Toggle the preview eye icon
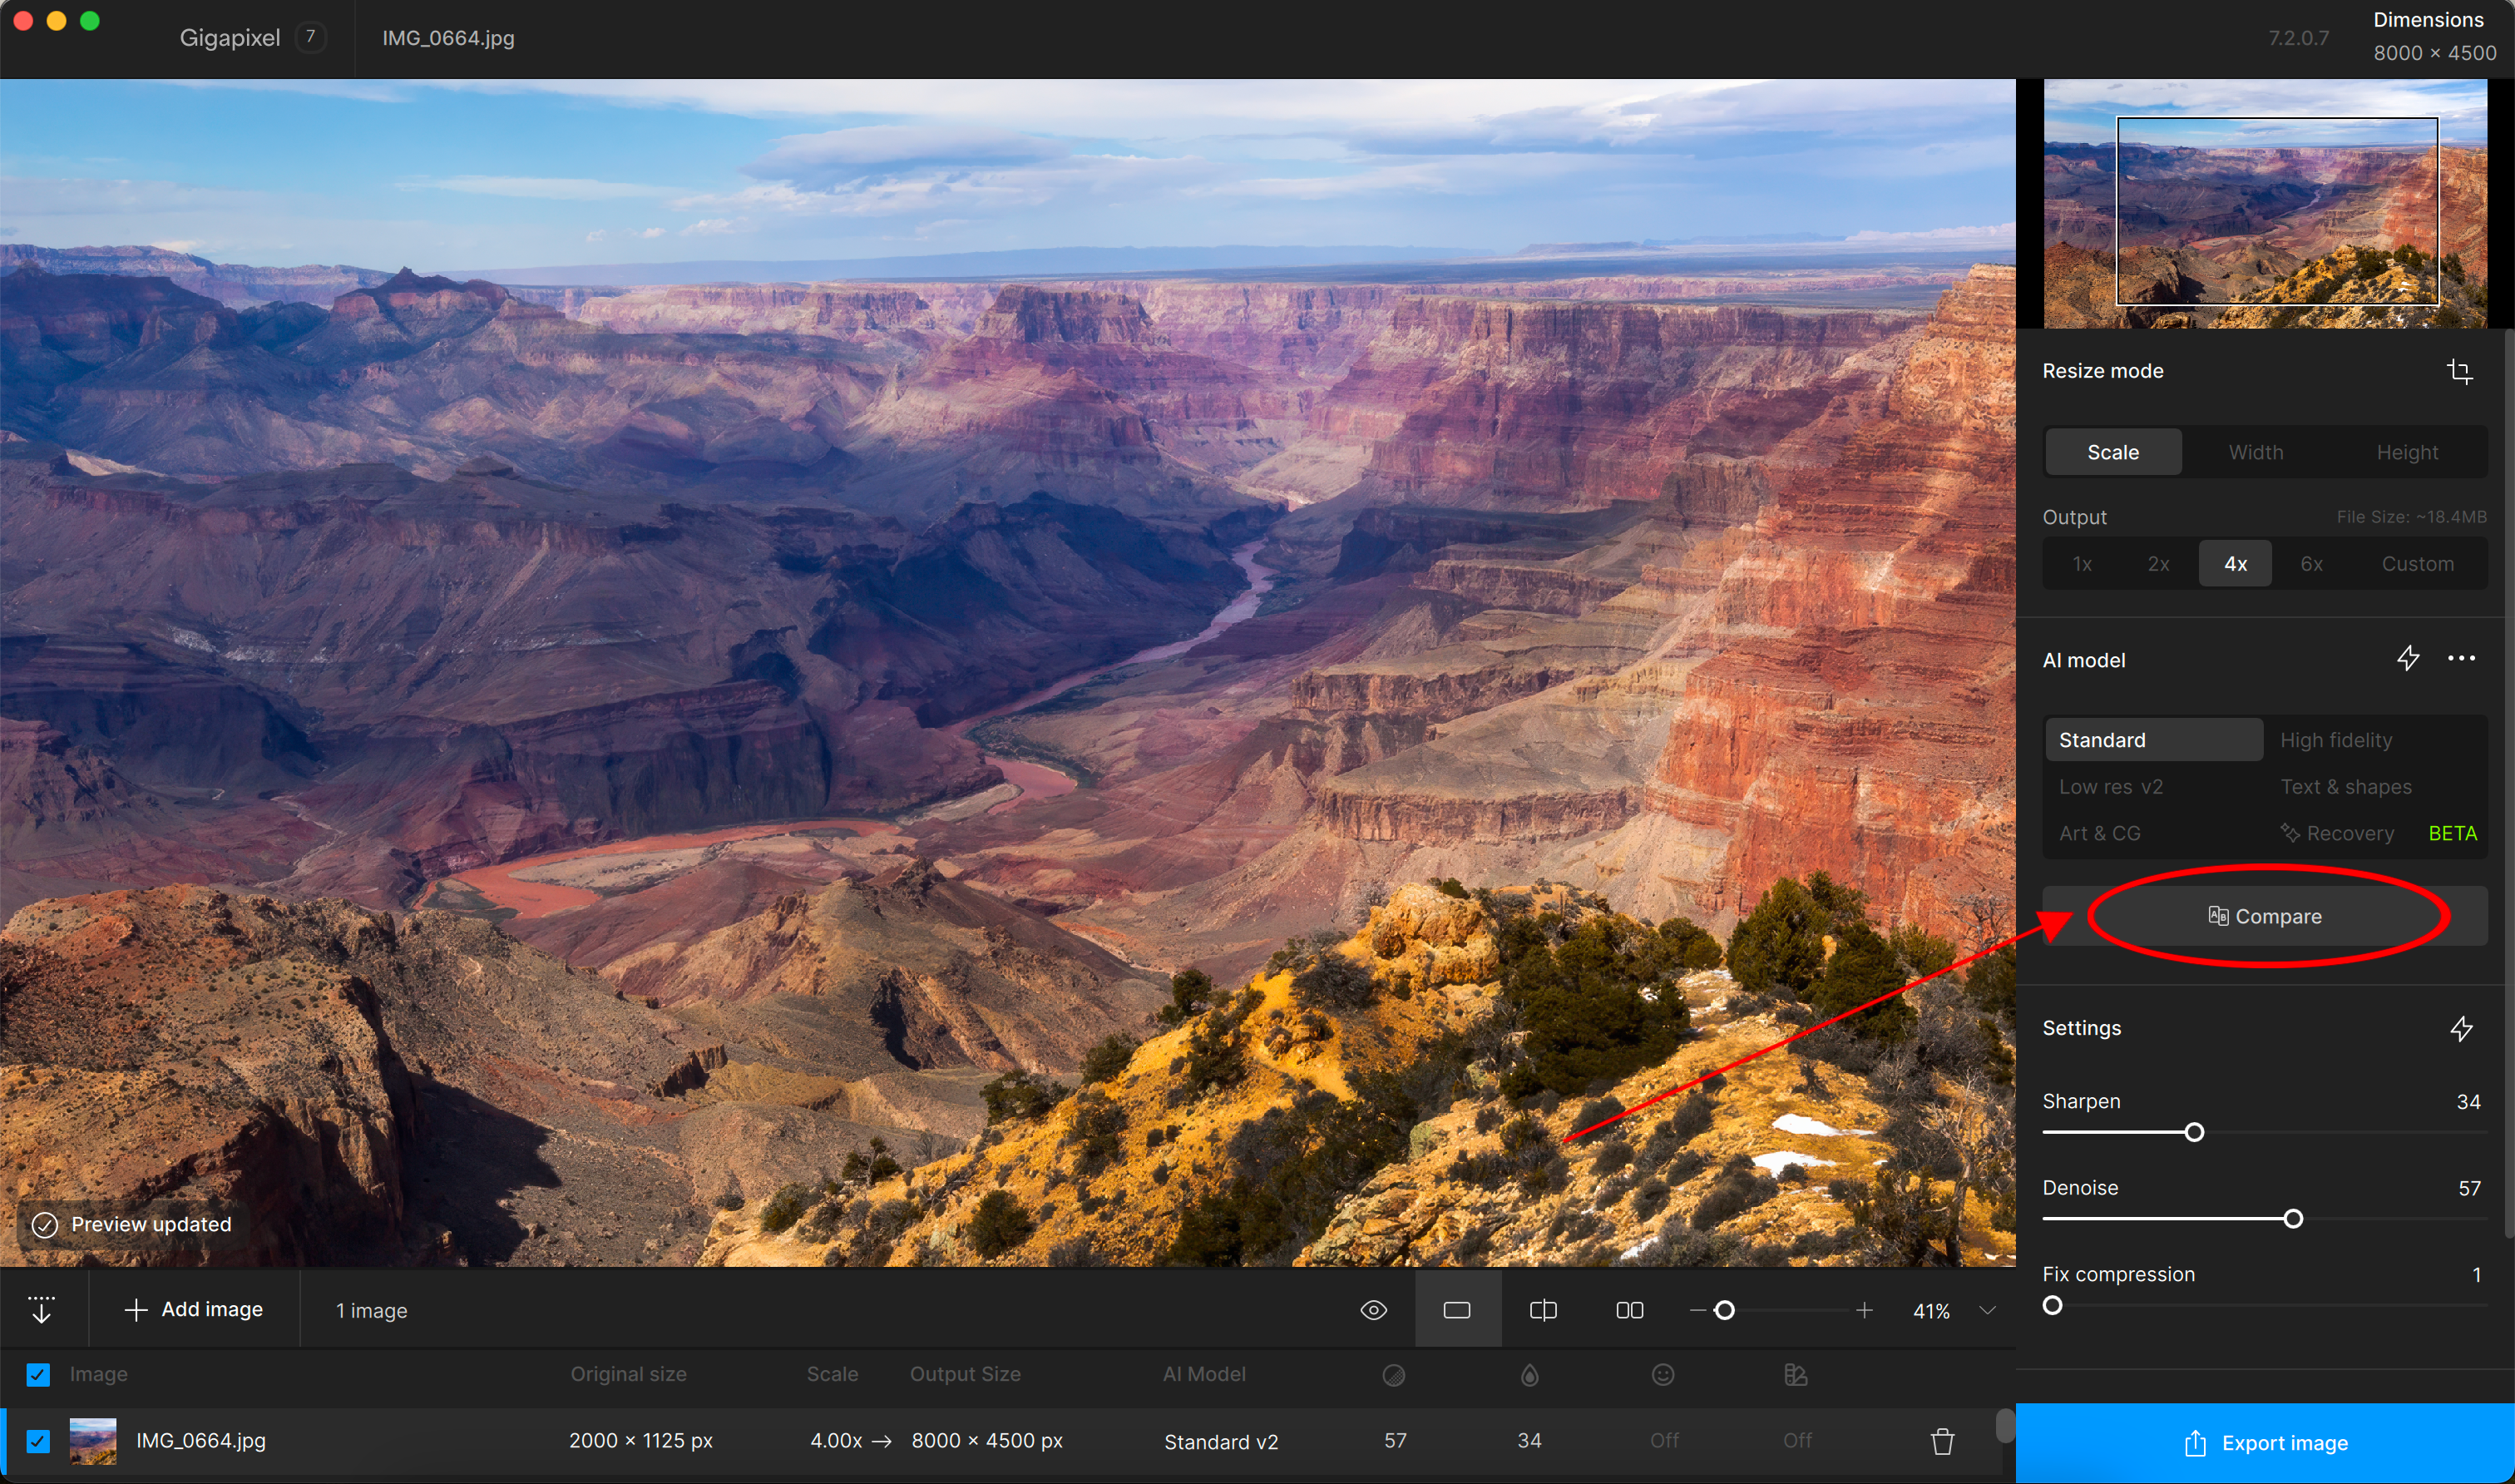 pos(1373,1310)
